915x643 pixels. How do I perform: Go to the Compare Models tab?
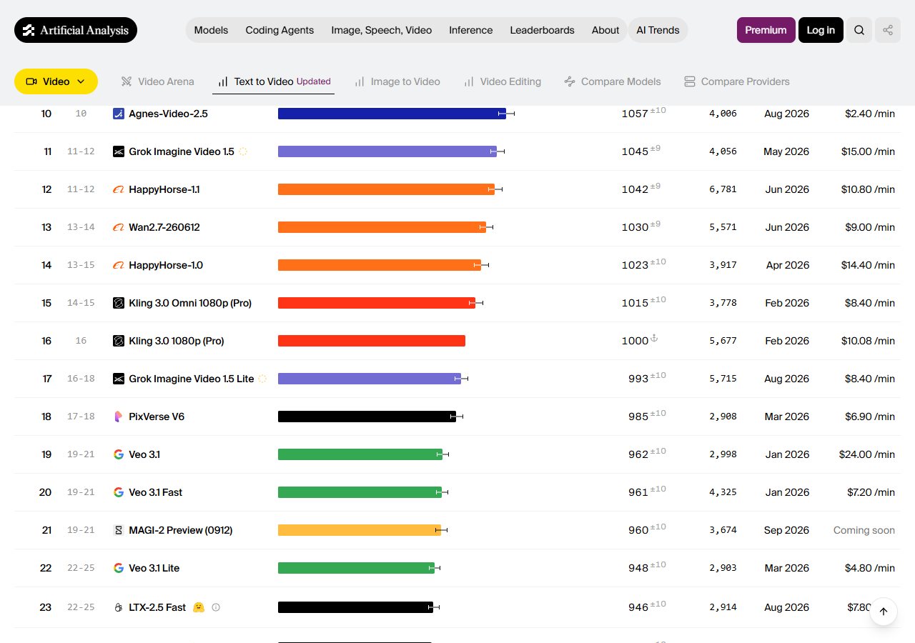click(x=612, y=81)
